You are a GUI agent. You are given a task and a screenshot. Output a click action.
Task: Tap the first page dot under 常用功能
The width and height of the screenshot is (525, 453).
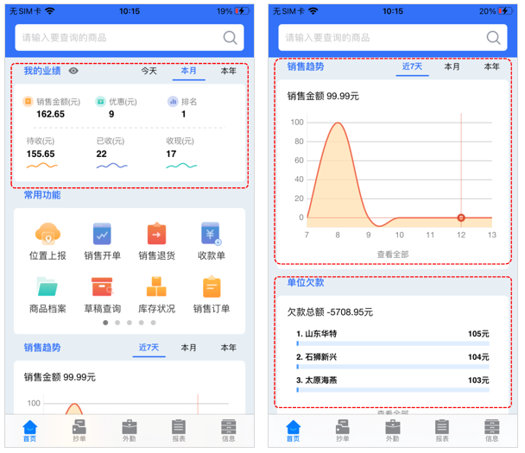(x=105, y=323)
